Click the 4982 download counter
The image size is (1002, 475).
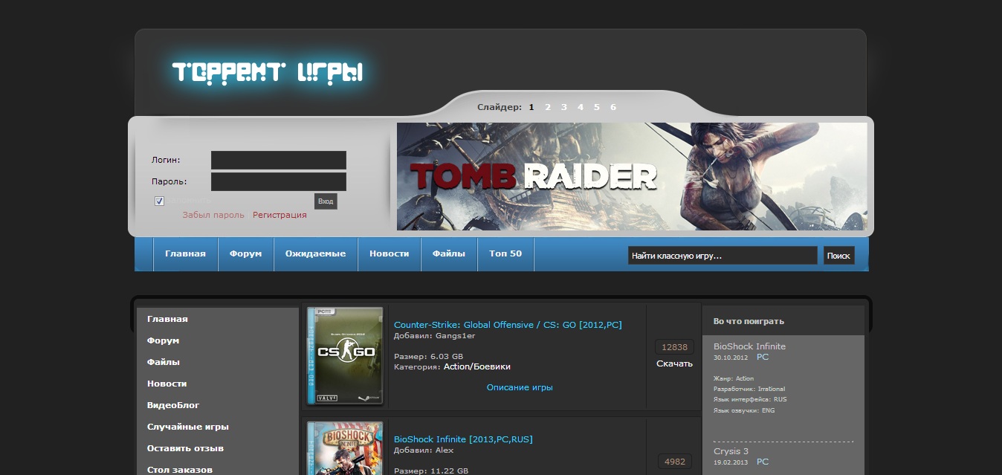(675, 462)
